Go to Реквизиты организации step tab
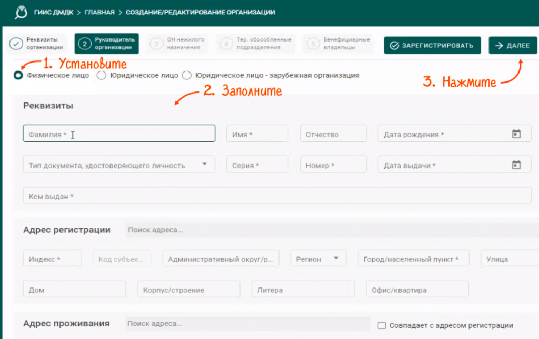 pyautogui.click(x=37, y=44)
